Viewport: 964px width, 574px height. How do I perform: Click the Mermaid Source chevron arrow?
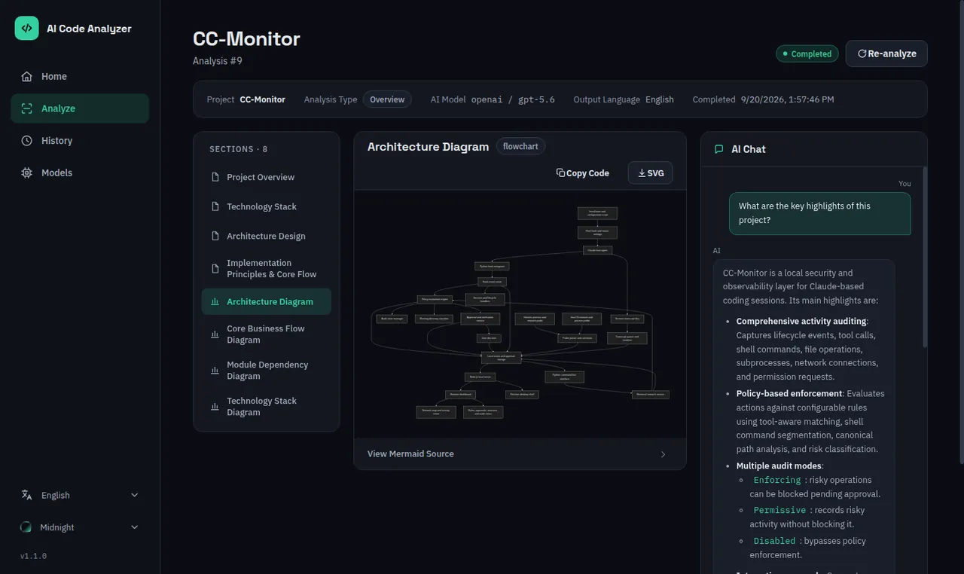[663, 454]
